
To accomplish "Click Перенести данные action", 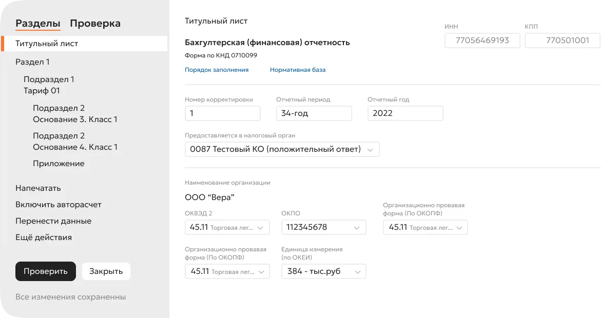I will [x=53, y=221].
